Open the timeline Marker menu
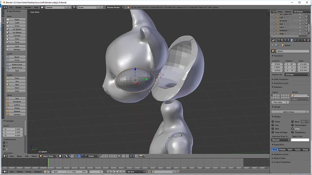 [19, 172]
